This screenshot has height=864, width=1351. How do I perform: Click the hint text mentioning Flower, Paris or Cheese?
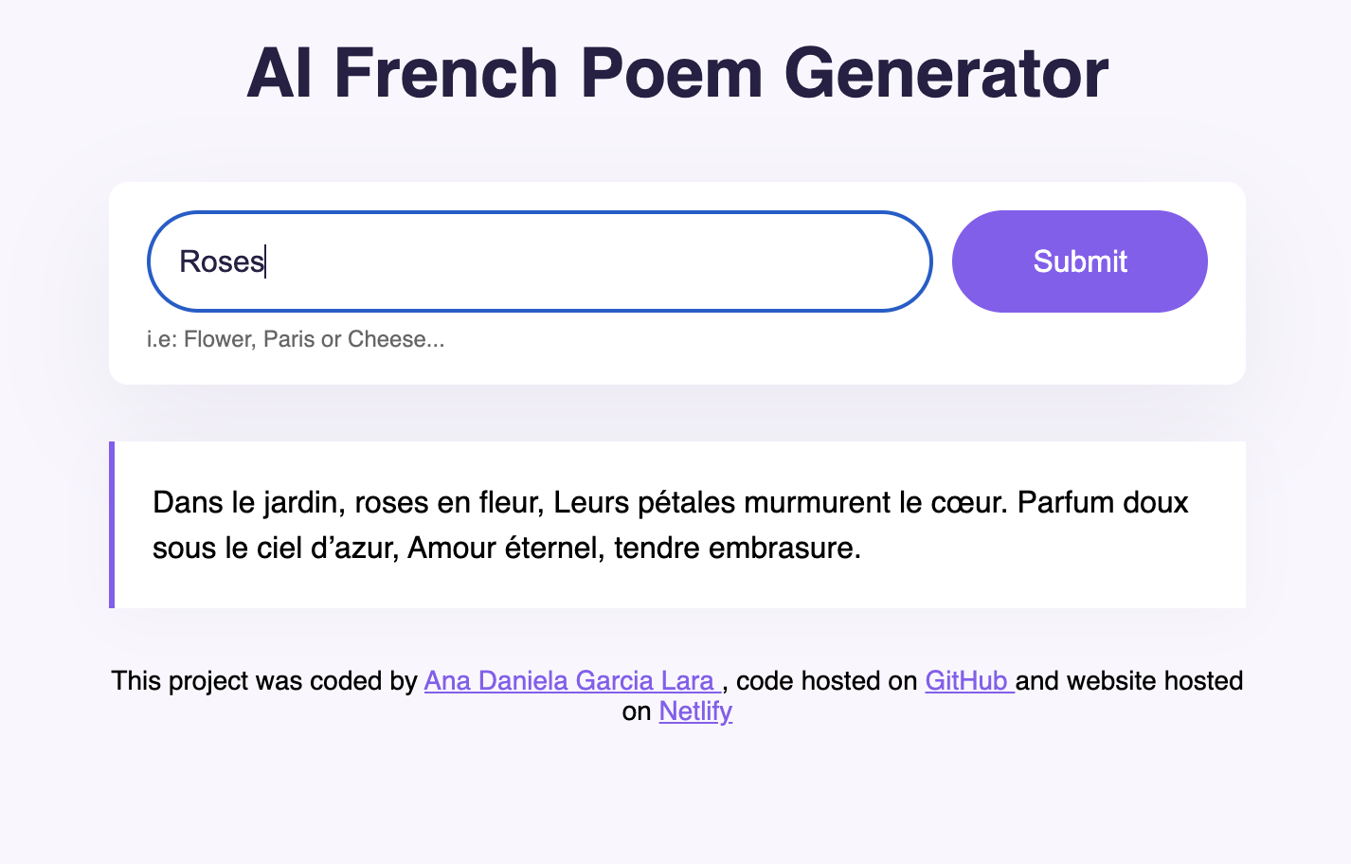295,338
